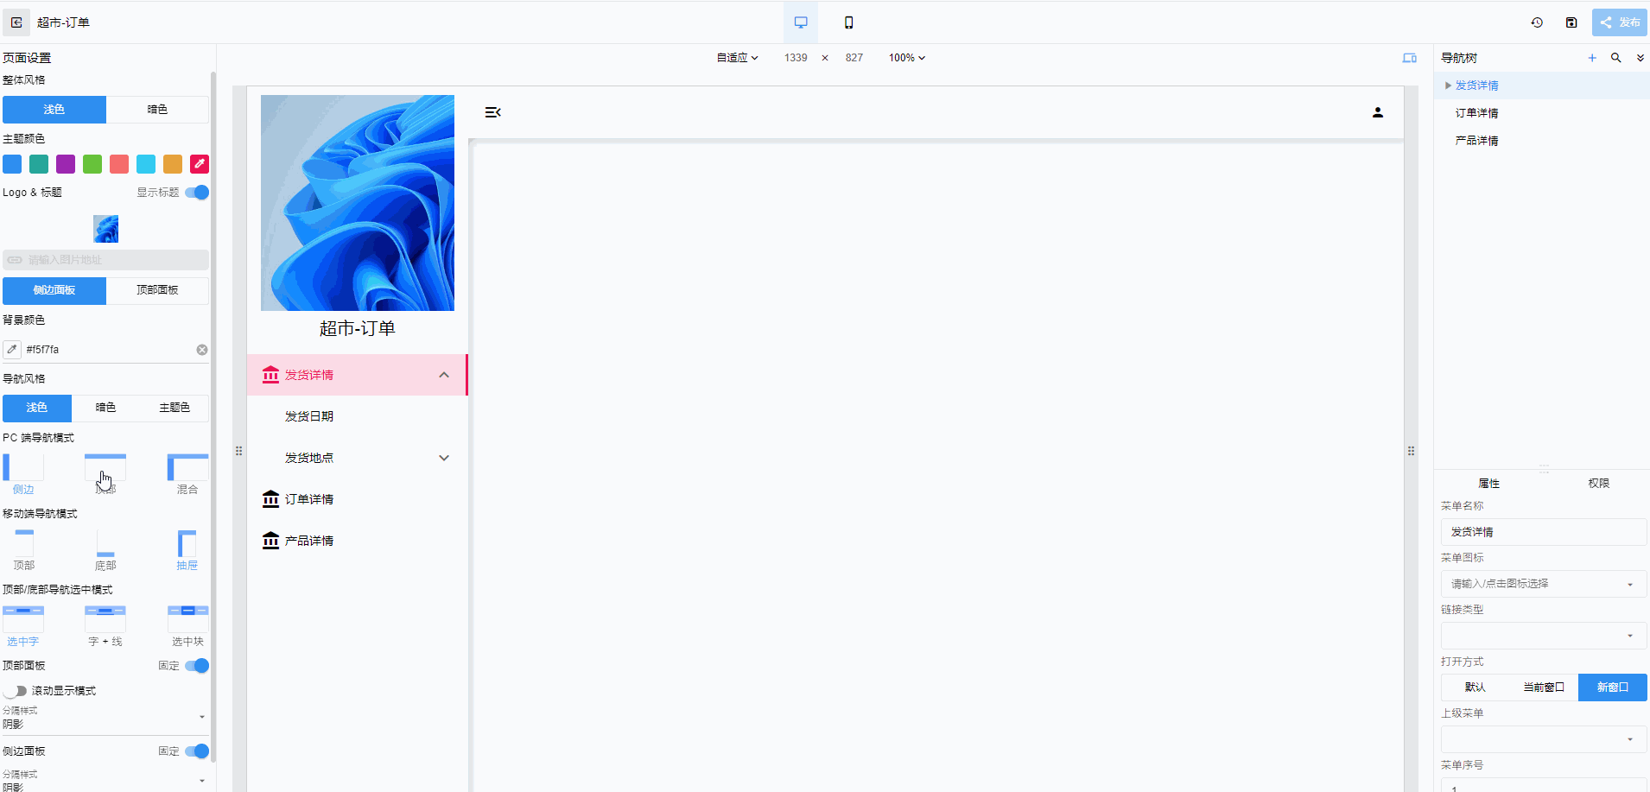Open the 100% zoom dropdown
The height and width of the screenshot is (792, 1650).
coord(907,58)
